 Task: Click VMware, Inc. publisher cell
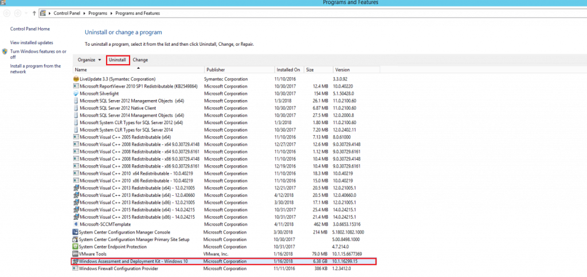216,254
